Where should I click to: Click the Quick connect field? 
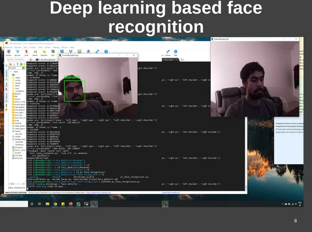[x=15, y=60]
